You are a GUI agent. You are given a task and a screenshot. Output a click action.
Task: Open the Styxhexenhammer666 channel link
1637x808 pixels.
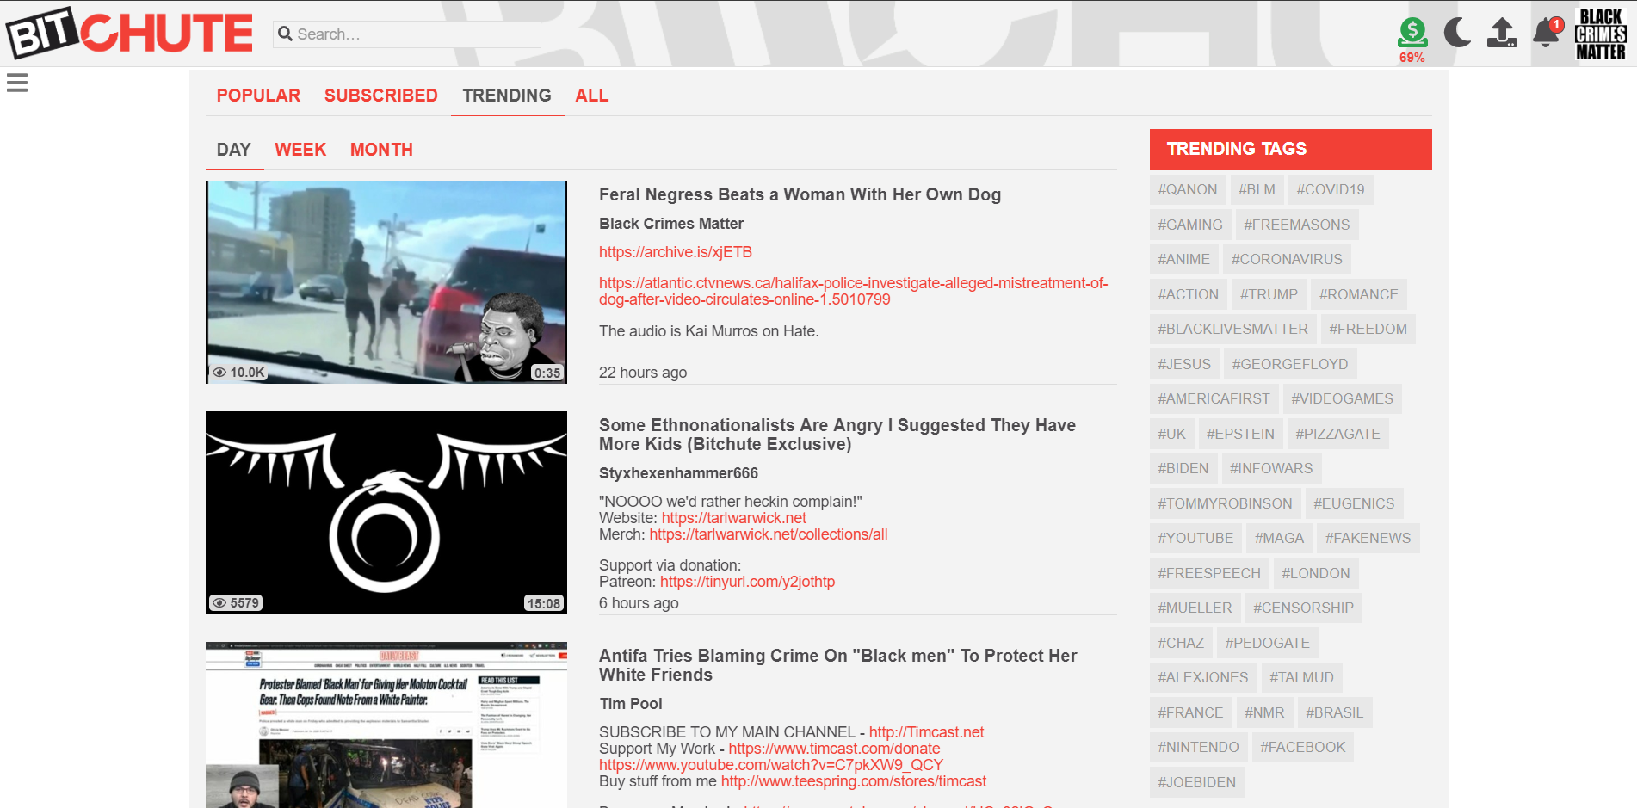coord(678,473)
